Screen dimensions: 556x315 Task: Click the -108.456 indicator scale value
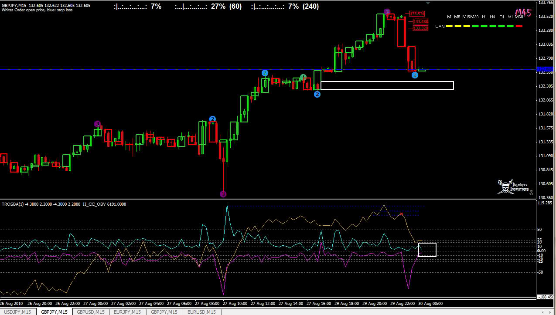tap(546, 297)
